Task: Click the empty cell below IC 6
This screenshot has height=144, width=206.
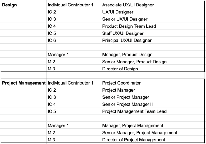Action: click(x=74, y=48)
